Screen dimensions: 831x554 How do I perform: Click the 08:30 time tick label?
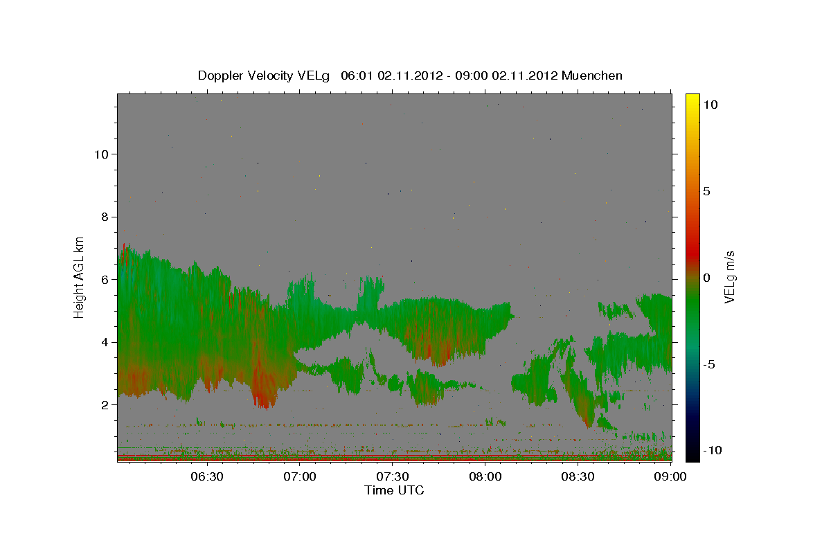[x=578, y=476]
